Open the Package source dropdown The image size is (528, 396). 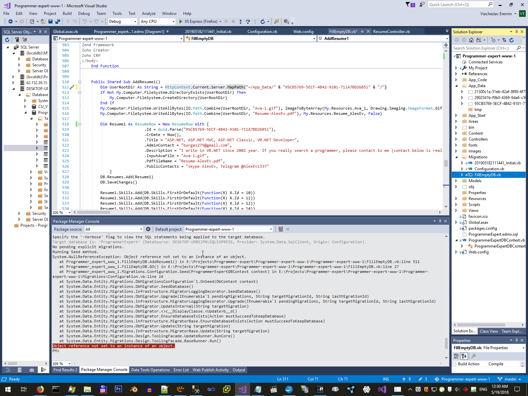(x=114, y=229)
